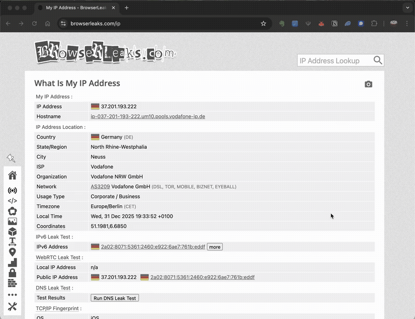Click the Neuss city value
The image size is (415, 319).
point(98,157)
